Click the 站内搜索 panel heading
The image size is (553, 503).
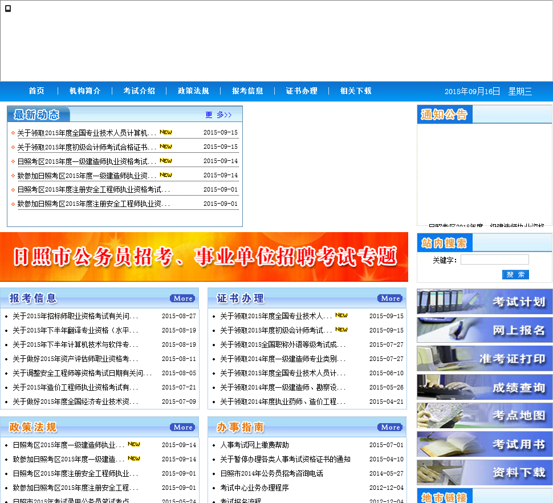[444, 243]
